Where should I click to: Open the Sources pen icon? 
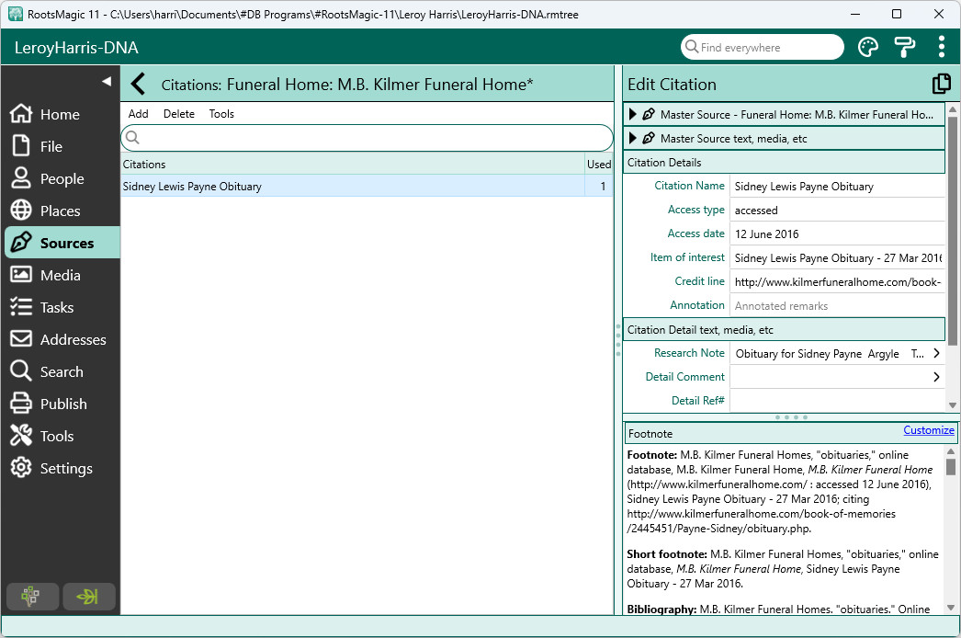pos(21,243)
